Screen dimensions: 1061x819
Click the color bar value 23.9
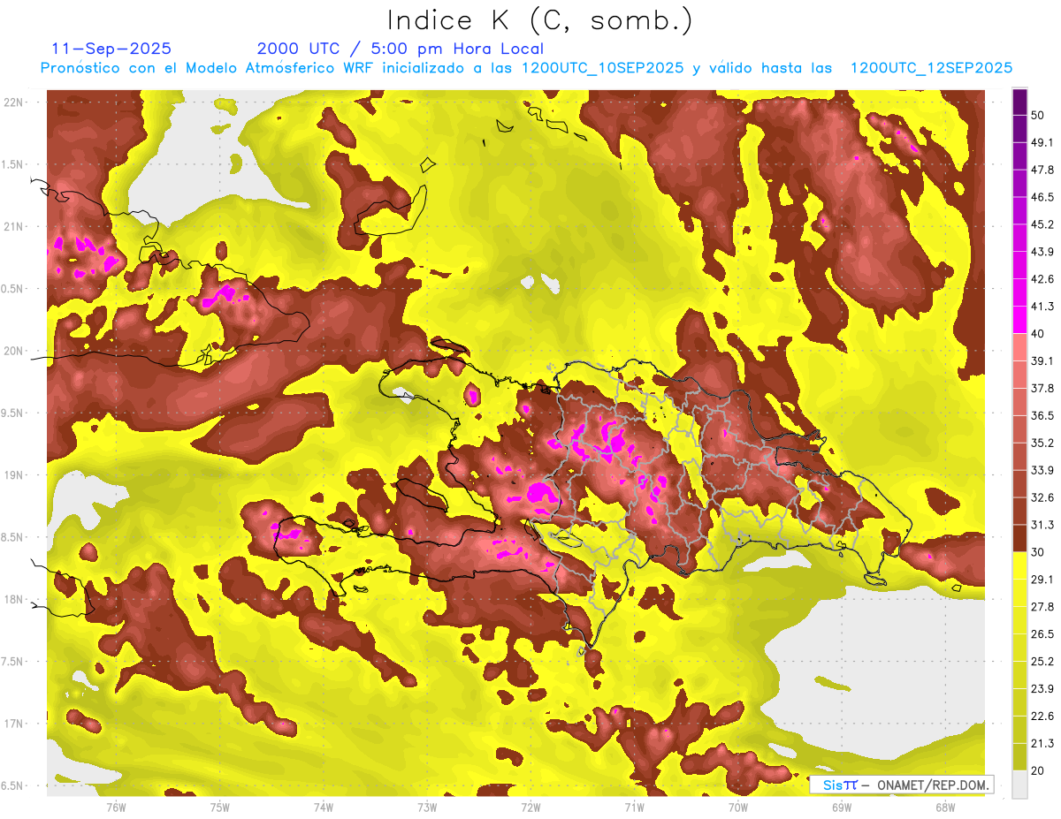[x=1041, y=688]
